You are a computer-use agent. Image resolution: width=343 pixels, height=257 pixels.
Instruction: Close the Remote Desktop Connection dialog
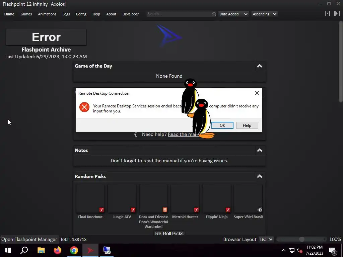pyautogui.click(x=257, y=93)
